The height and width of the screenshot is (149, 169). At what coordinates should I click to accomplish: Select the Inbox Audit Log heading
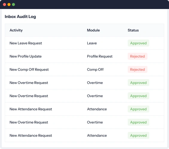tap(20, 17)
